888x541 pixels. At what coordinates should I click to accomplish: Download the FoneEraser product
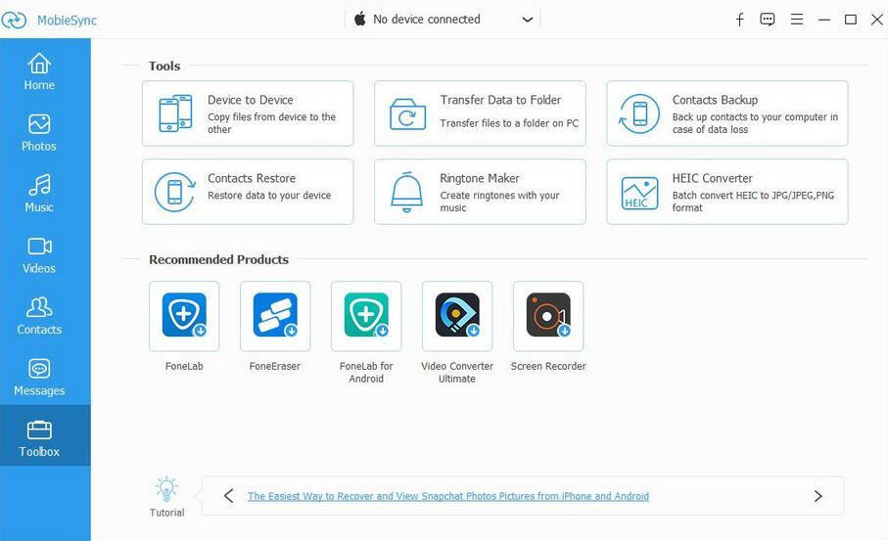[275, 316]
